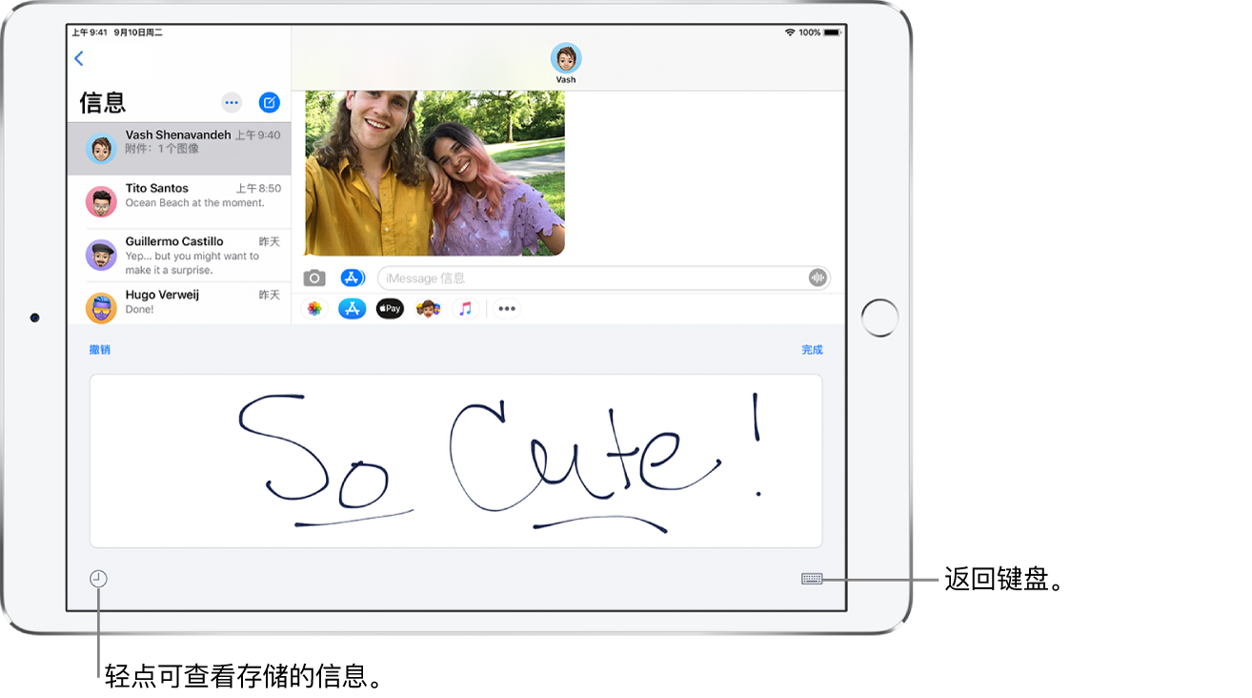Tap Vash's avatar at the conversation top
This screenshot has width=1252, height=698.
pyautogui.click(x=566, y=58)
